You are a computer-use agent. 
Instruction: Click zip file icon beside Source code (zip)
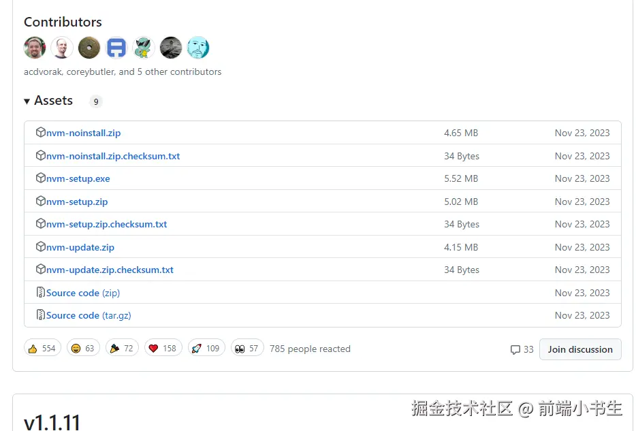coord(41,292)
